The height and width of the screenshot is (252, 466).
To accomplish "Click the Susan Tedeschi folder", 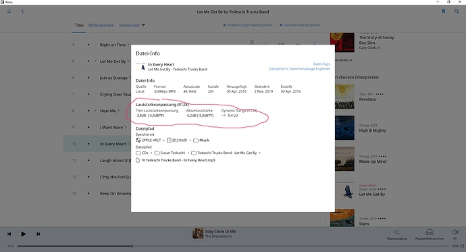I will click(x=170, y=153).
